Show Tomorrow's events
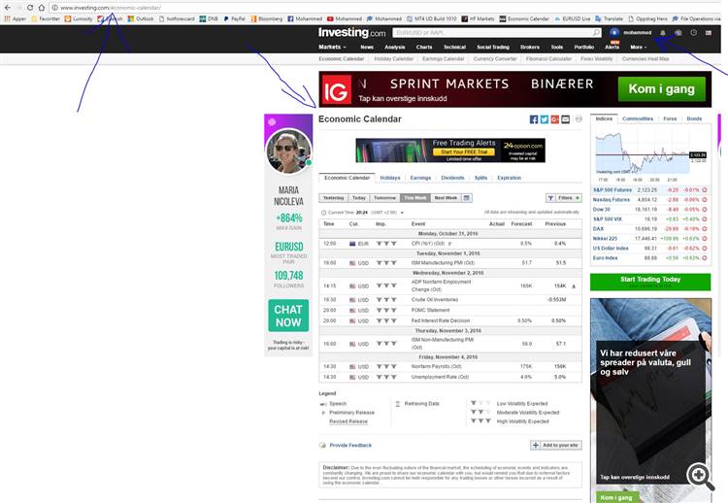Image resolution: width=728 pixels, height=503 pixels. click(385, 198)
